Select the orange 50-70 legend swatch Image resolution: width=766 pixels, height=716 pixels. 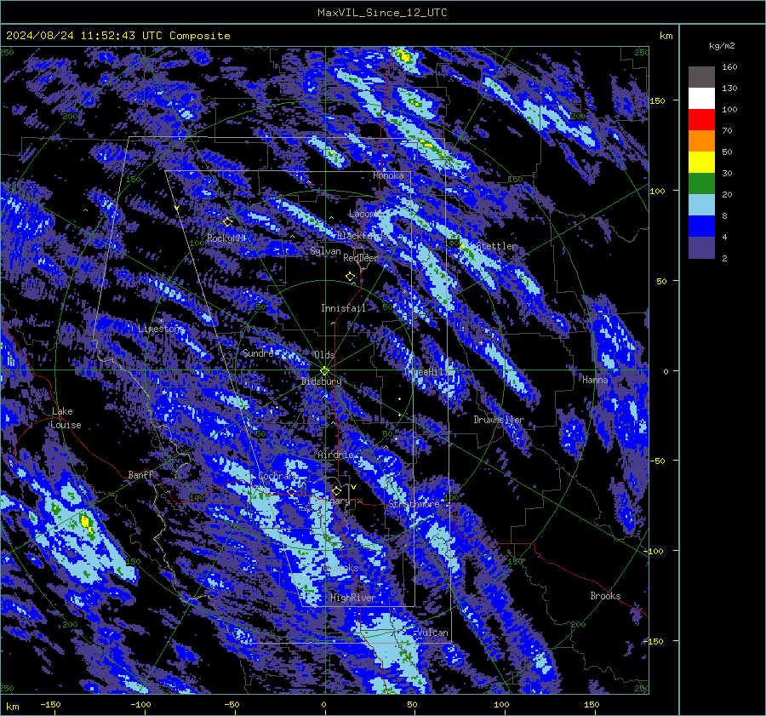click(x=701, y=141)
